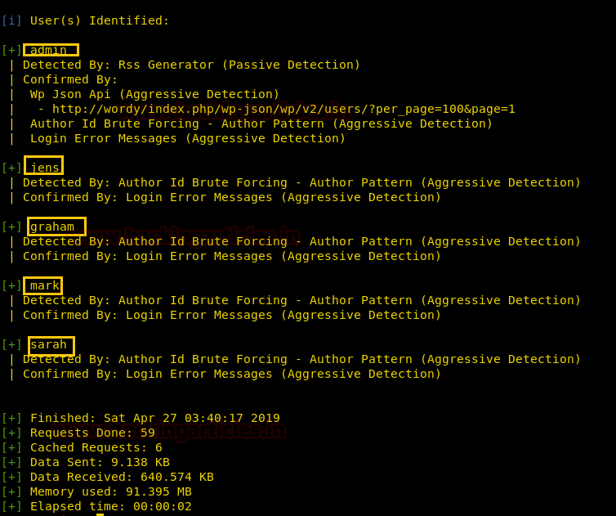Image resolution: width=616 pixels, height=516 pixels.
Task: Click the blue [i] info marker
Action: [11, 20]
